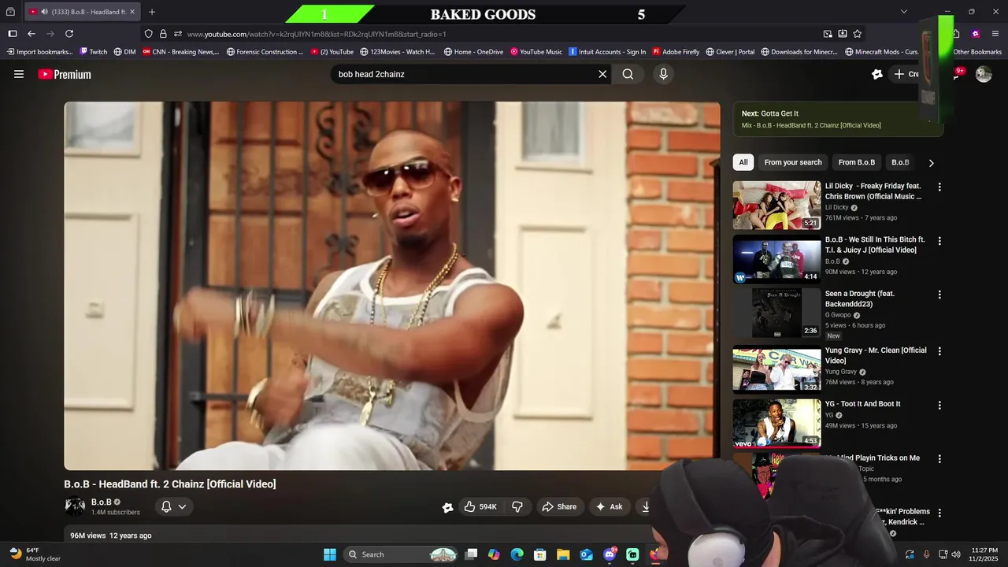
Task: Toggle the browser sidebar icon
Action: 13,34
